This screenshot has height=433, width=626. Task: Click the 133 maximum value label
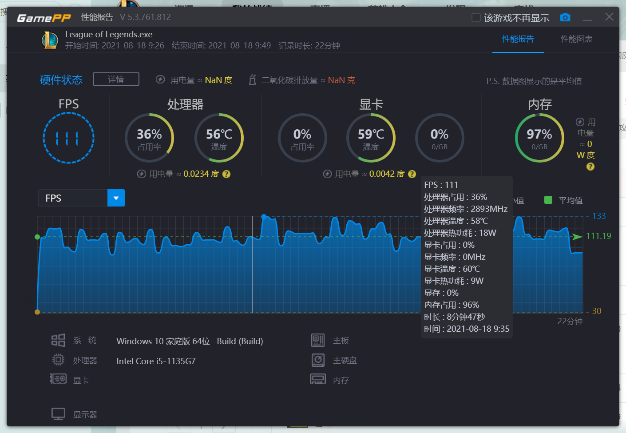click(599, 216)
